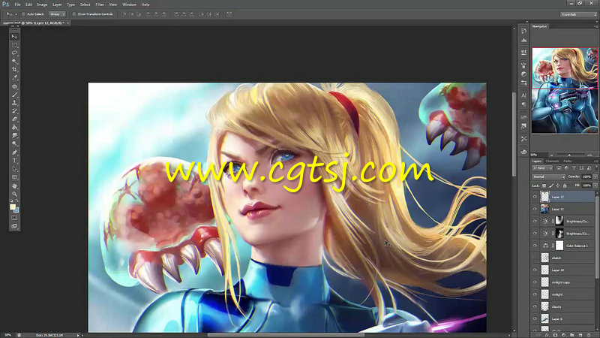Switch to the Channels tab

552,161
